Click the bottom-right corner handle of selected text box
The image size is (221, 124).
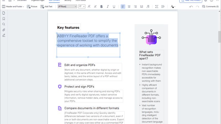pyautogui.click(x=120, y=57)
